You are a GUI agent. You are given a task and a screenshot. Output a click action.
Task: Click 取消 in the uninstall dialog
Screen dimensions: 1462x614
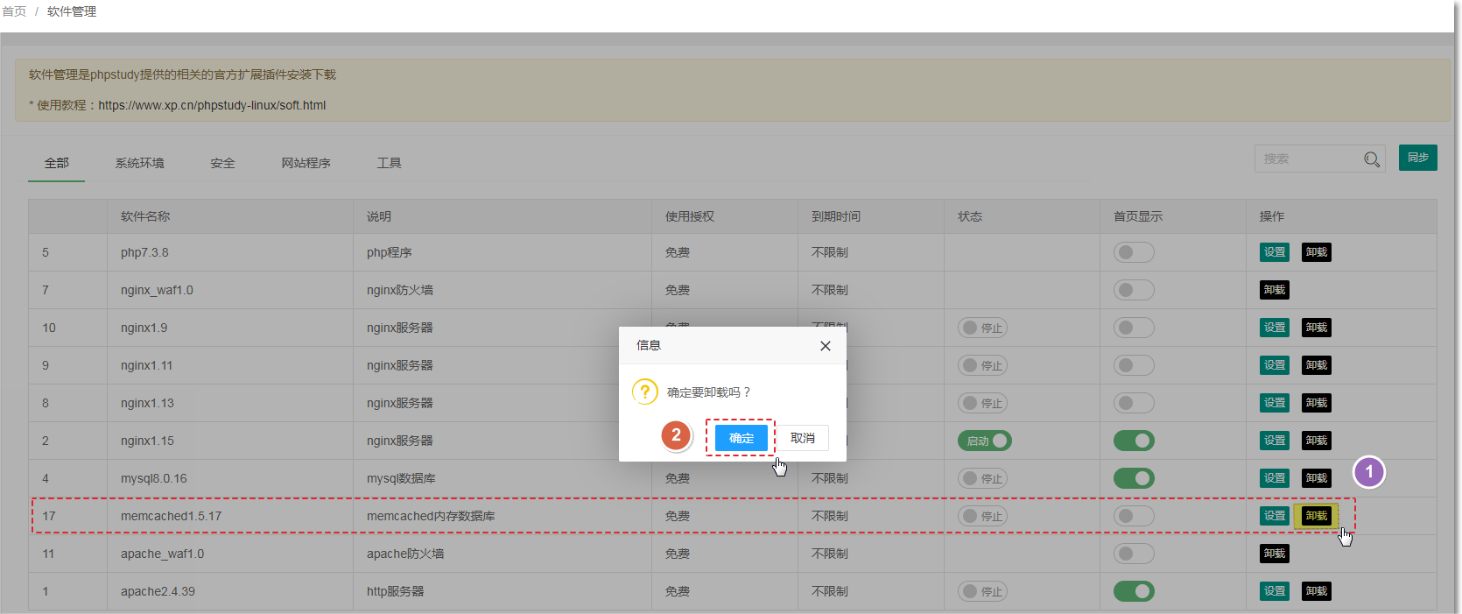pos(803,438)
